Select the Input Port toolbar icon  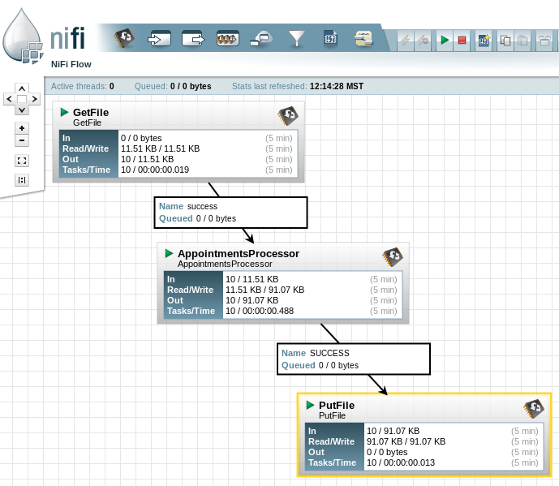point(159,38)
